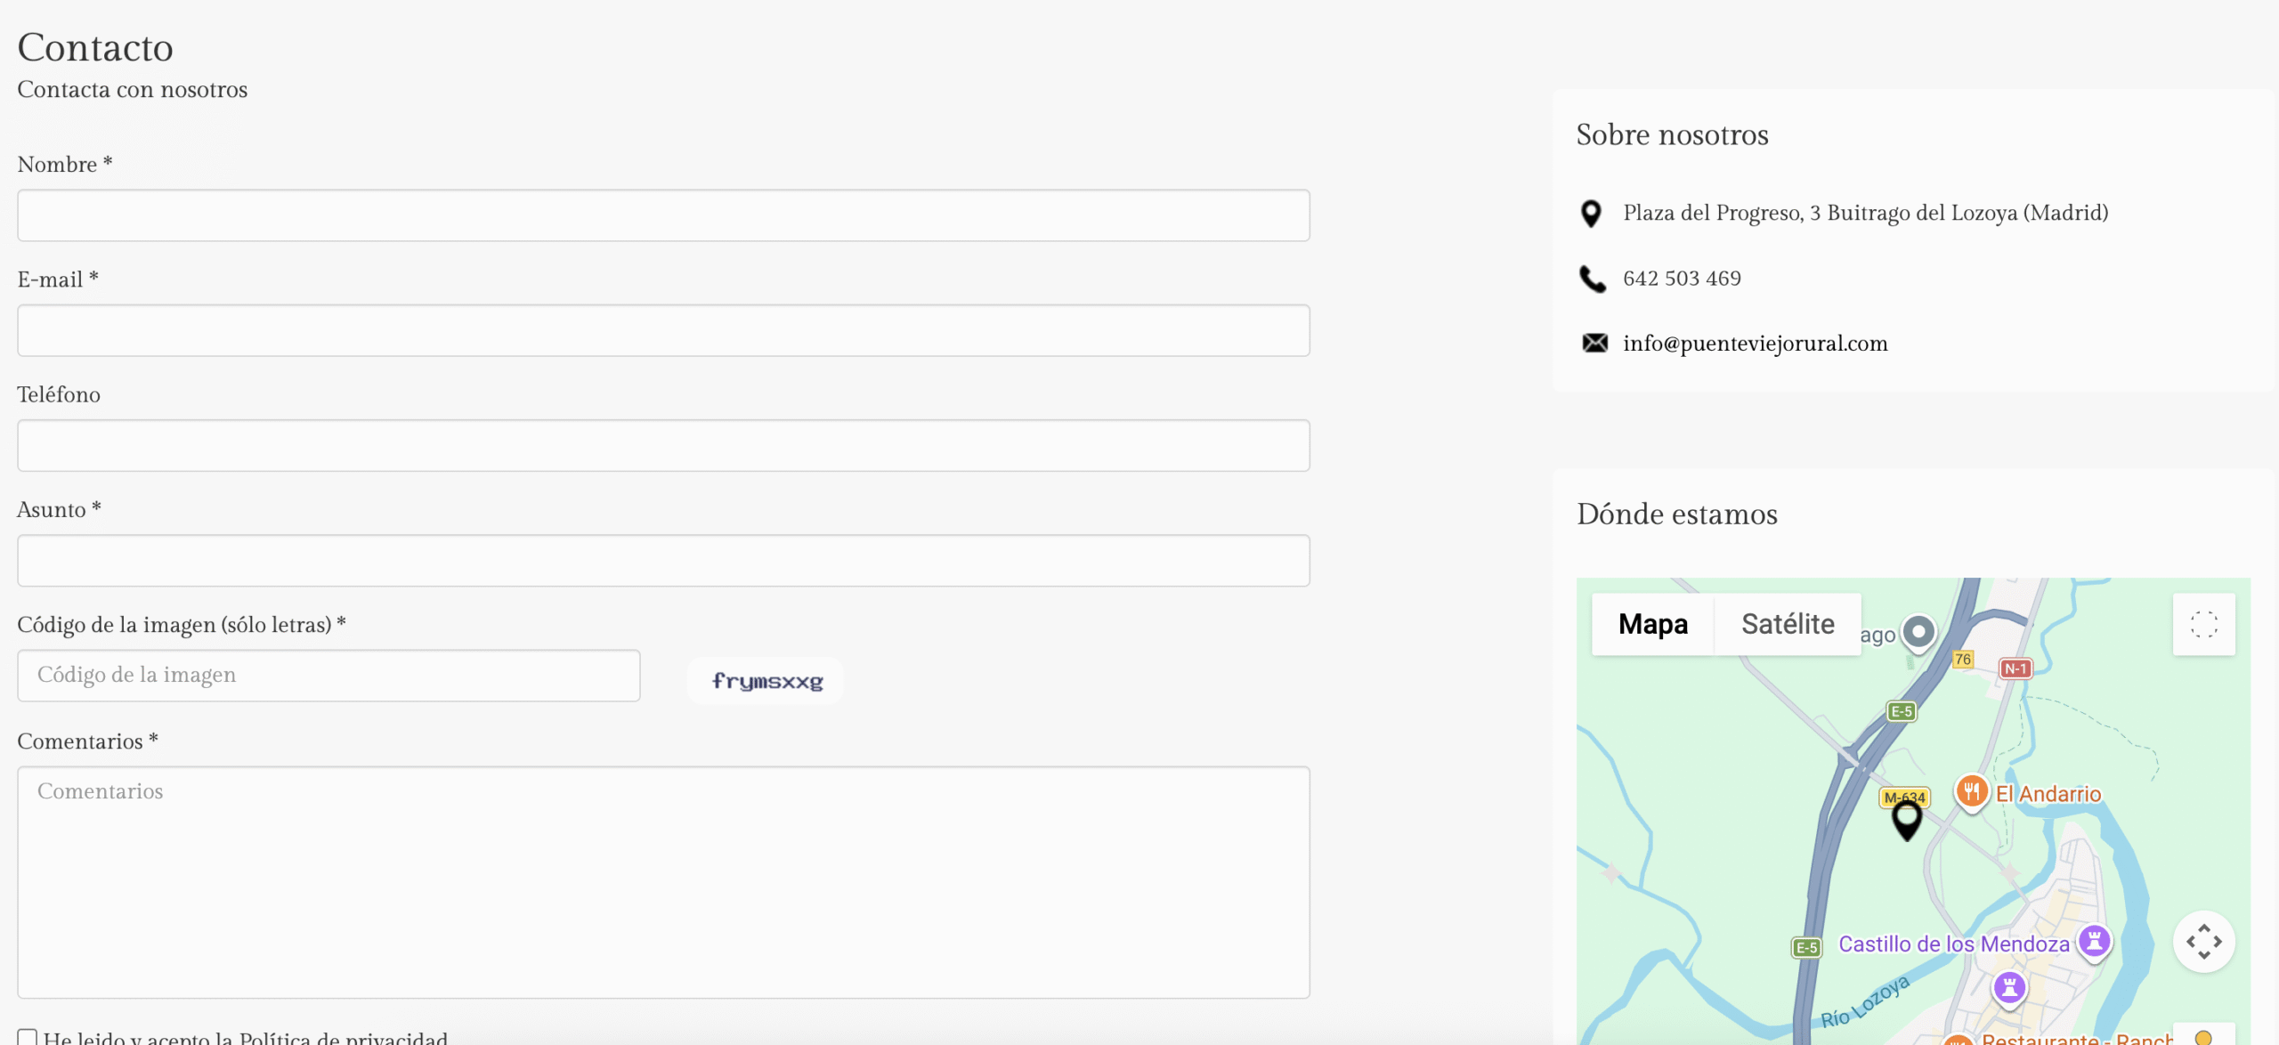Open the map camera pan controls
The height and width of the screenshot is (1045, 2279).
point(2203,941)
